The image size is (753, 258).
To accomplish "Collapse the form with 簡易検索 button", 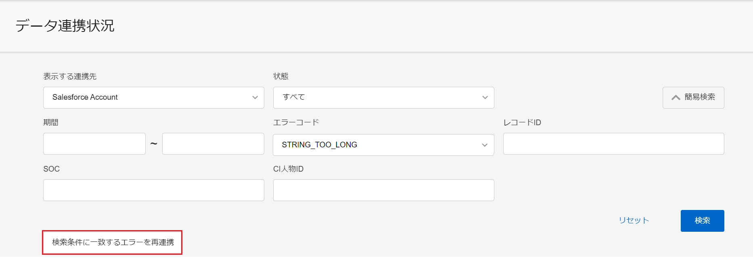I will click(693, 98).
